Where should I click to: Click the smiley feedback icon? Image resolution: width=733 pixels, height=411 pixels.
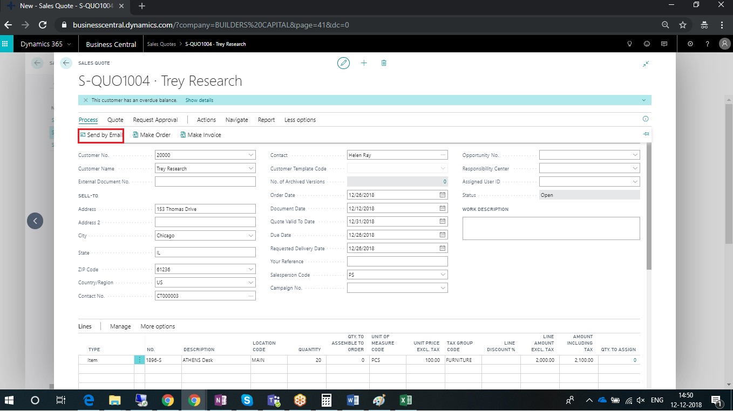click(647, 44)
